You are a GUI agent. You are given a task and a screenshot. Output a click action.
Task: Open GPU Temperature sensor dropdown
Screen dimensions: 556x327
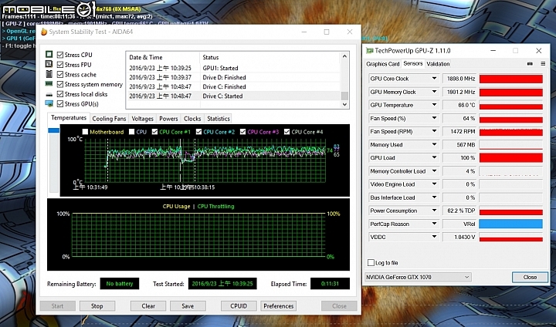point(434,105)
